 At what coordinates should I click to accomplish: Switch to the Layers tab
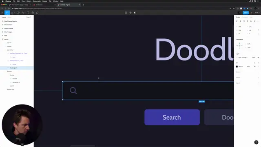tap(4, 17)
